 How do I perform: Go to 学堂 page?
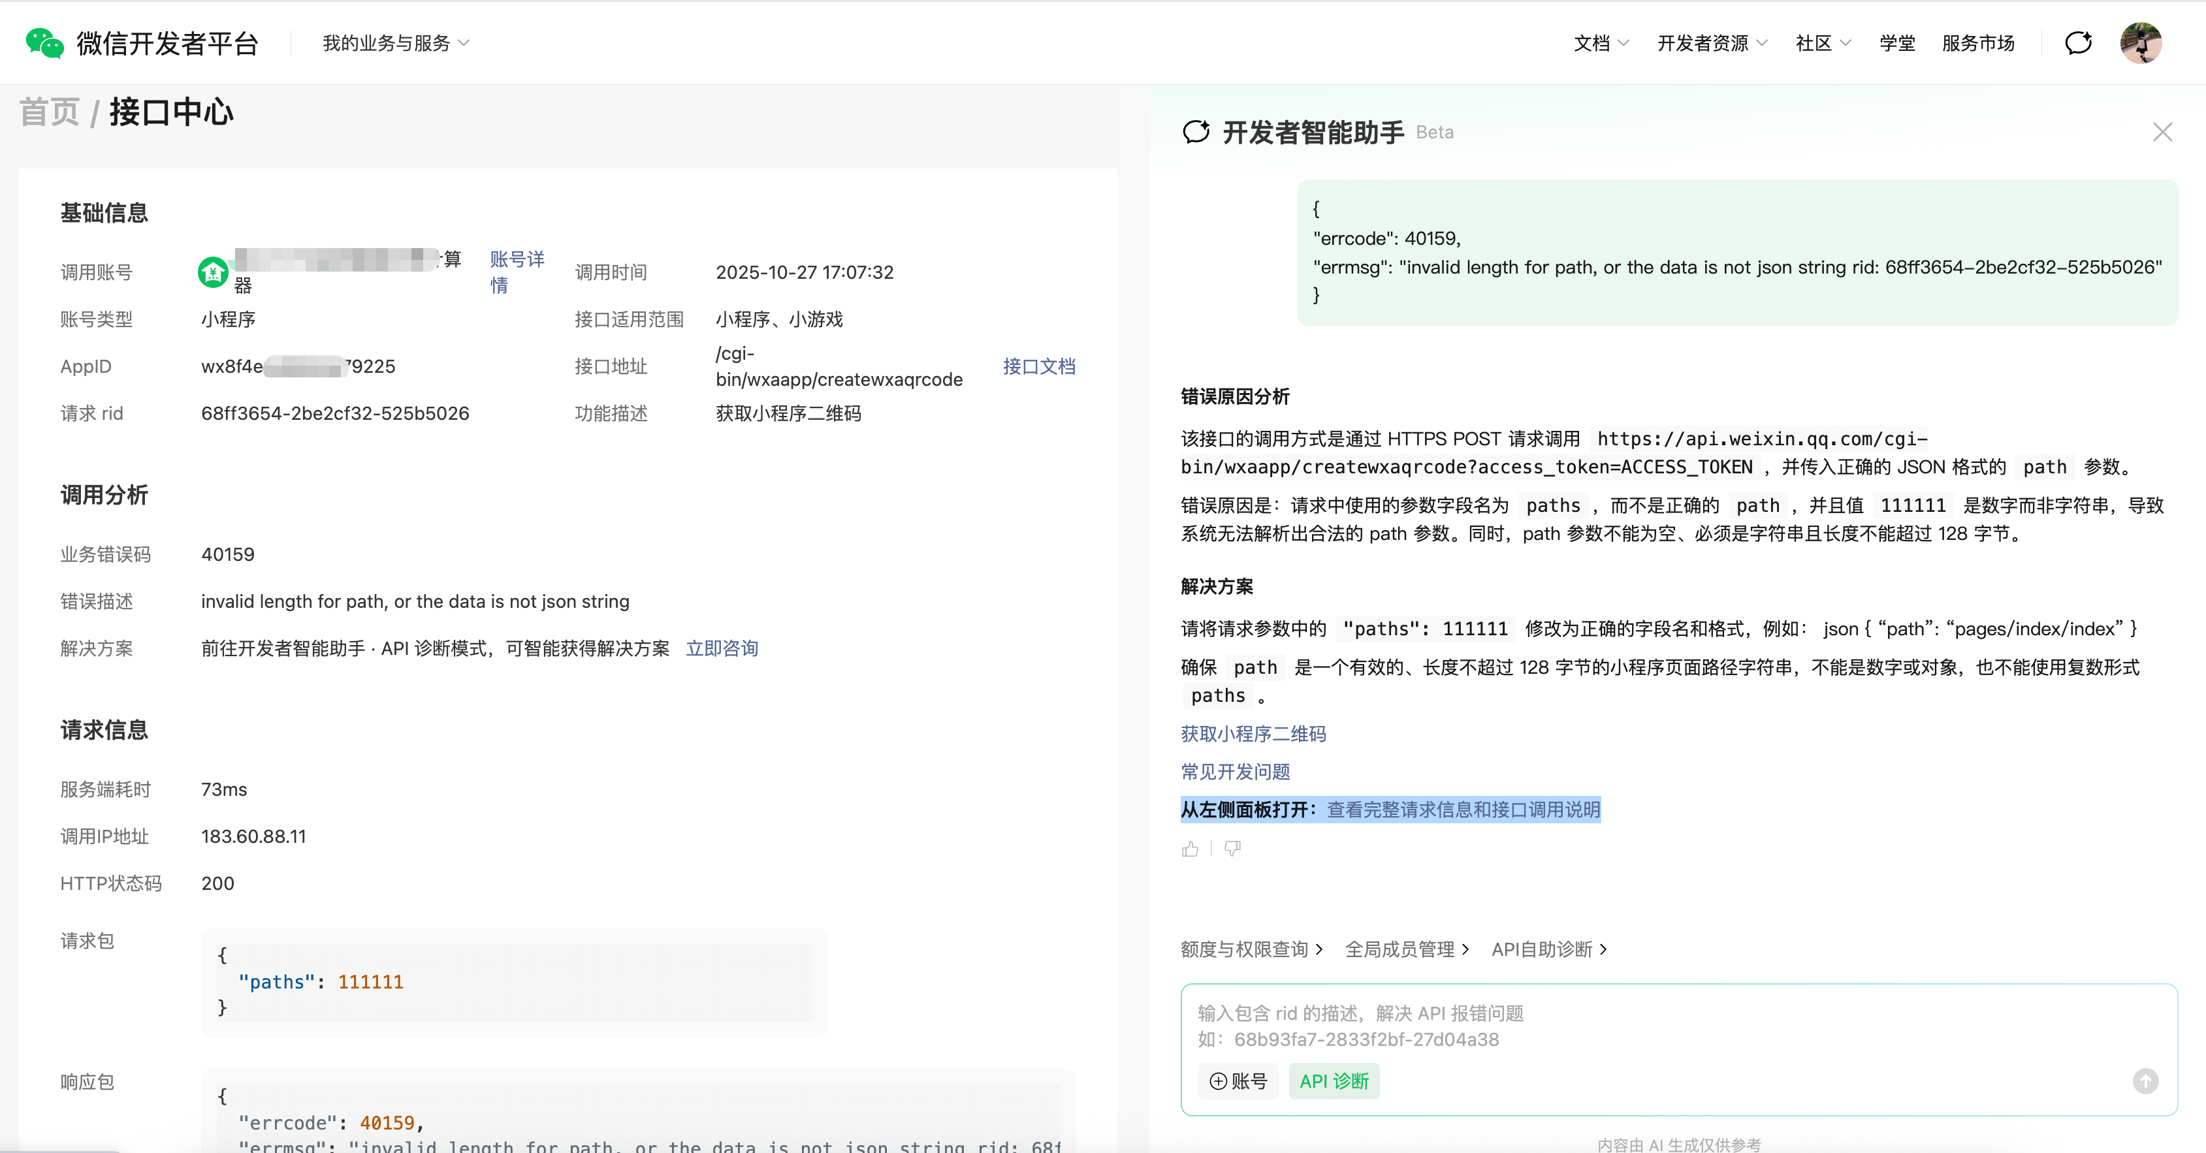tap(1897, 43)
